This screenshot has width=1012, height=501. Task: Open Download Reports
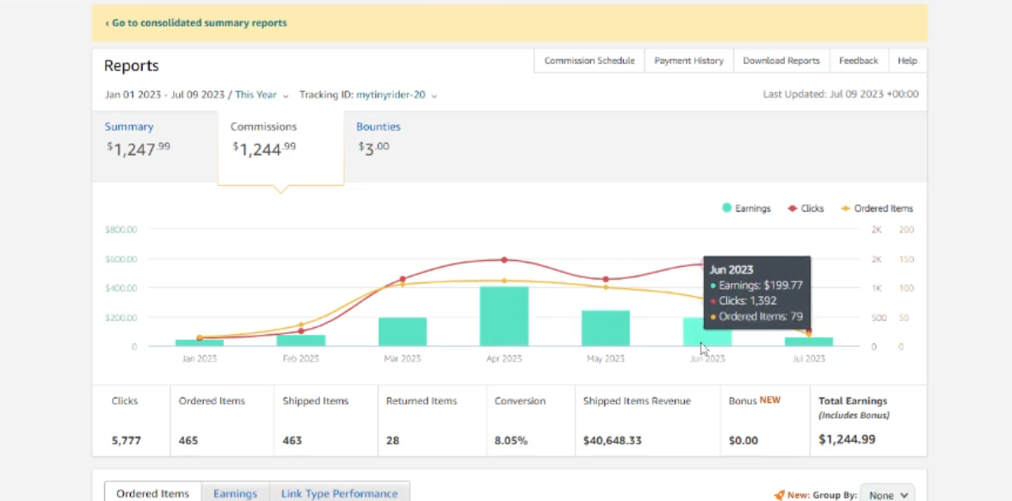(781, 60)
